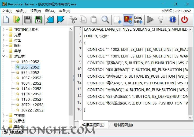Click the tree panel scroll-down arrow
The width and height of the screenshot is (194, 137).
70,127
